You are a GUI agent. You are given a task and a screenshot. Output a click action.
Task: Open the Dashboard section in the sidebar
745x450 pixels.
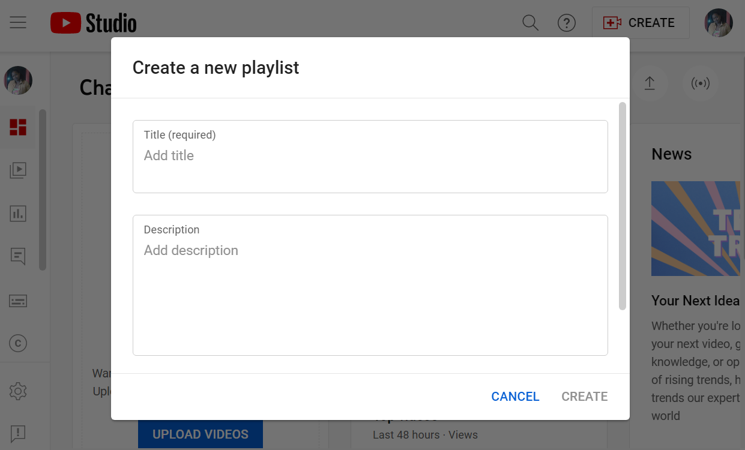click(x=18, y=127)
